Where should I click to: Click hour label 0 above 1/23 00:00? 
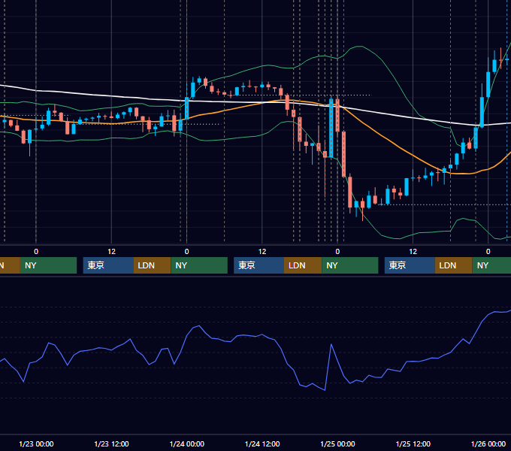coord(36,252)
